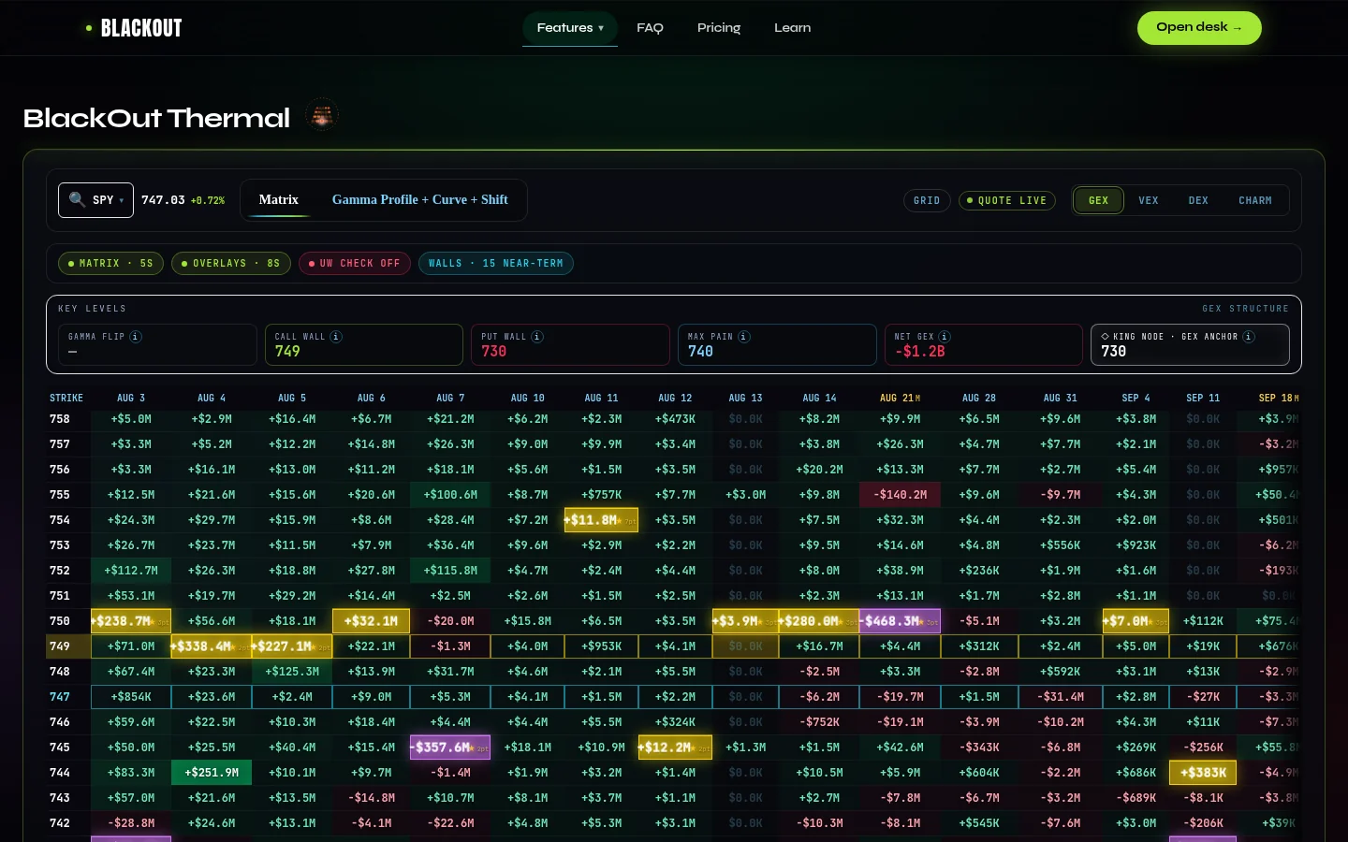Click the BlackOut logo in the header
This screenshot has height=842, width=1348.
135,28
